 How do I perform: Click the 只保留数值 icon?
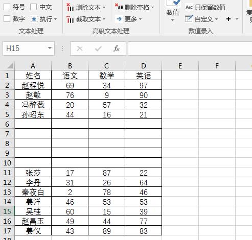tap(189, 7)
